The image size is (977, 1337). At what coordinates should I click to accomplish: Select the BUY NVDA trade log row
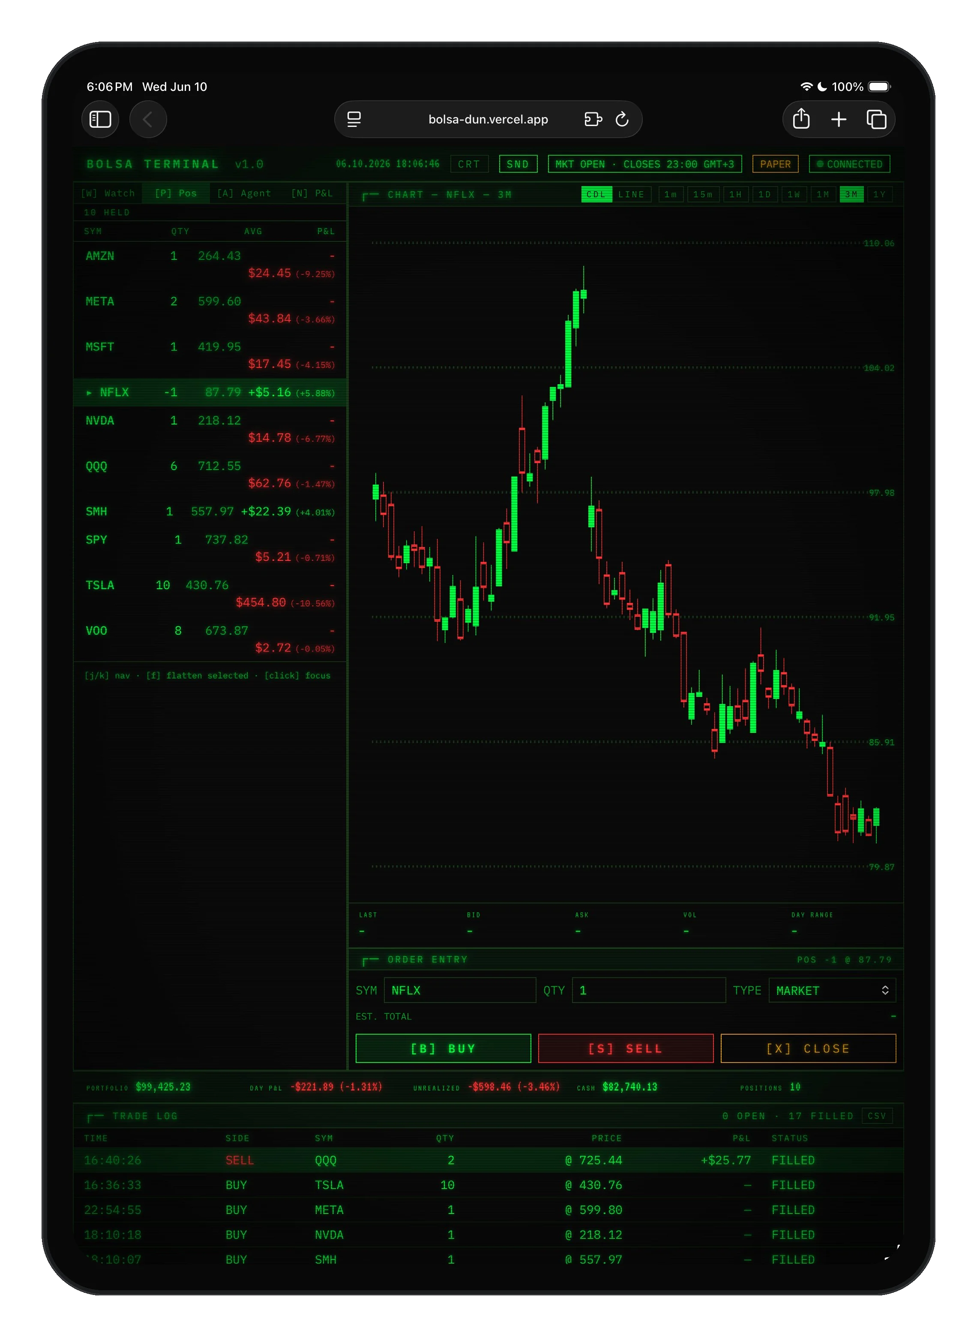488,1235
